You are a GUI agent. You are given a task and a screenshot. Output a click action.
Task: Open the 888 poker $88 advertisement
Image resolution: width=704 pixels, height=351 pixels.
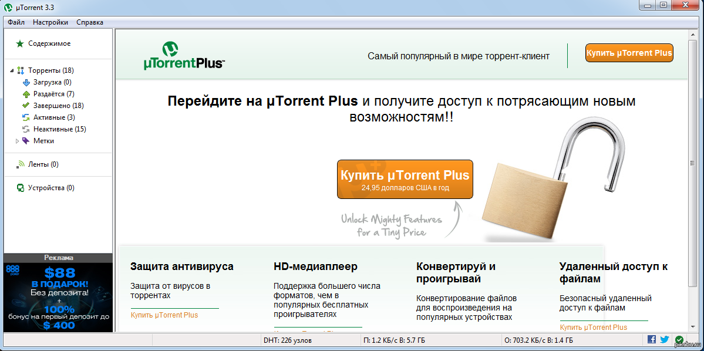pyautogui.click(x=58, y=297)
